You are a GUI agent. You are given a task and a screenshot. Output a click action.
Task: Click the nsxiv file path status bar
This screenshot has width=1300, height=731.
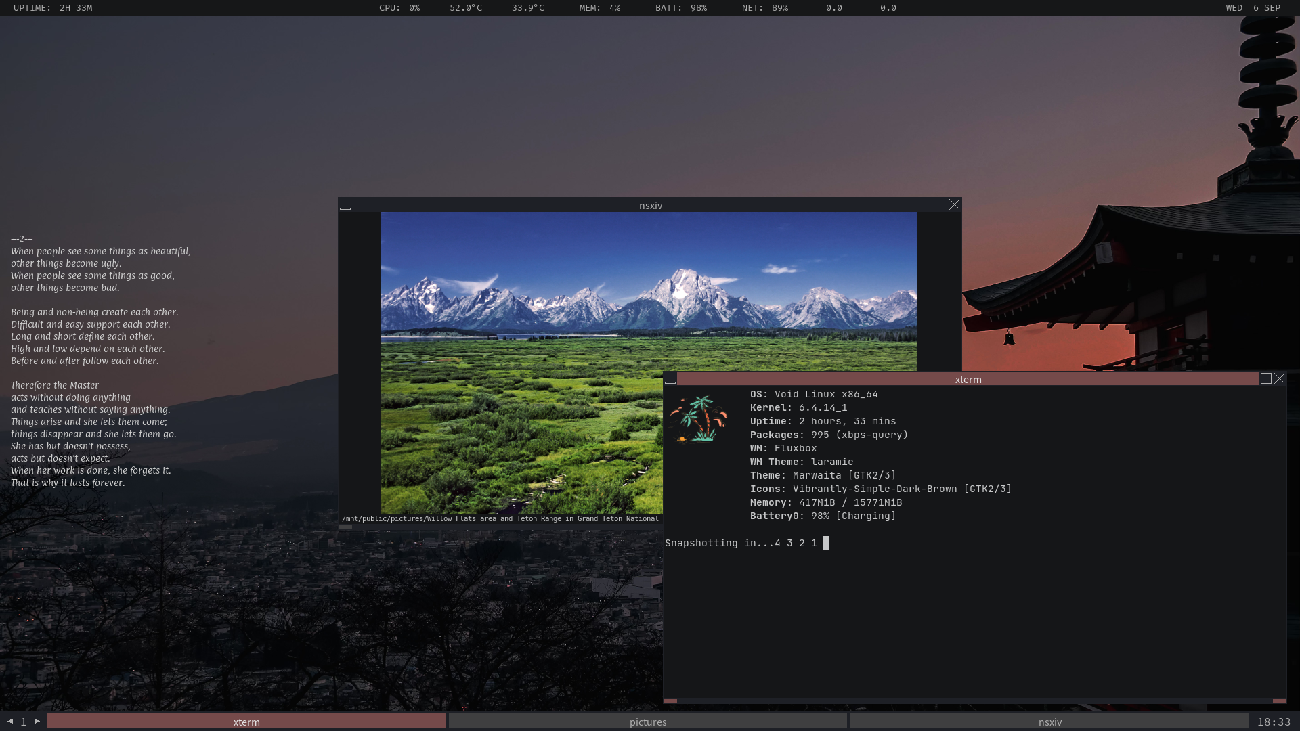coord(501,519)
